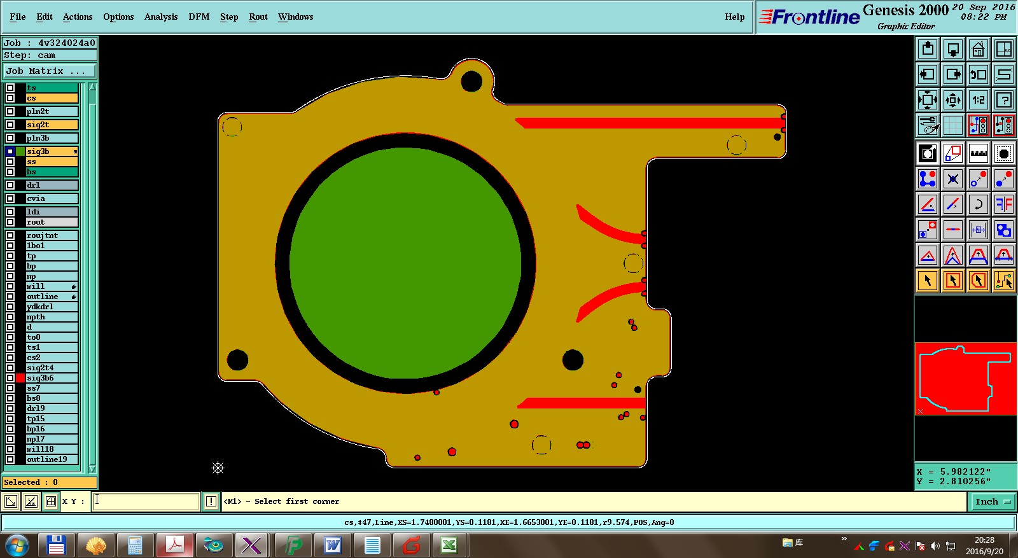Select the connected blue-red nodes edit icon
Image resolution: width=1018 pixels, height=558 pixels.
(x=928, y=179)
